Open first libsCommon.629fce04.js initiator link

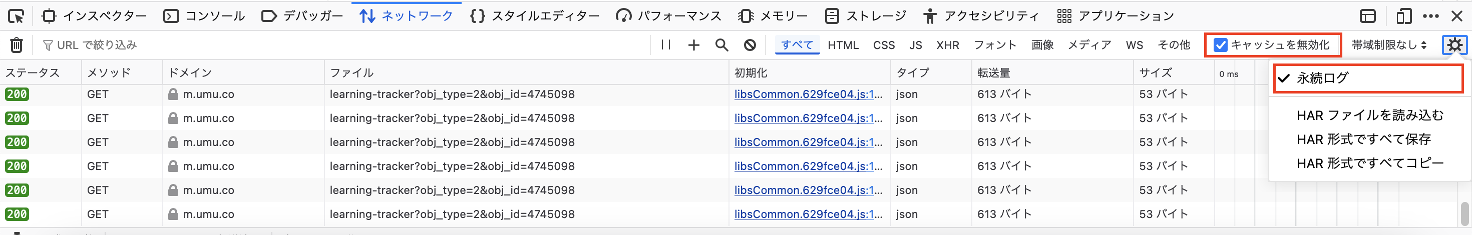click(x=808, y=94)
